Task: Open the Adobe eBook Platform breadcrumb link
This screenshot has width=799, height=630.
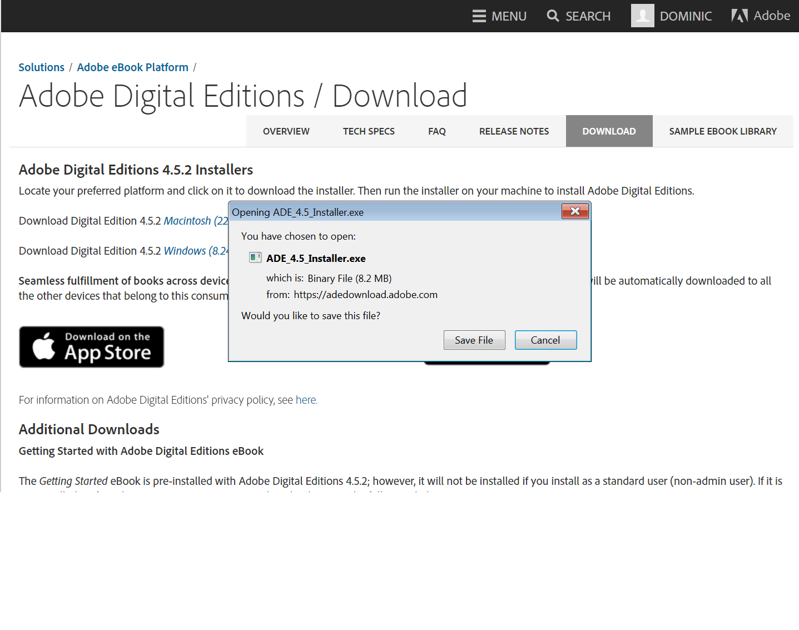Action: [x=132, y=67]
